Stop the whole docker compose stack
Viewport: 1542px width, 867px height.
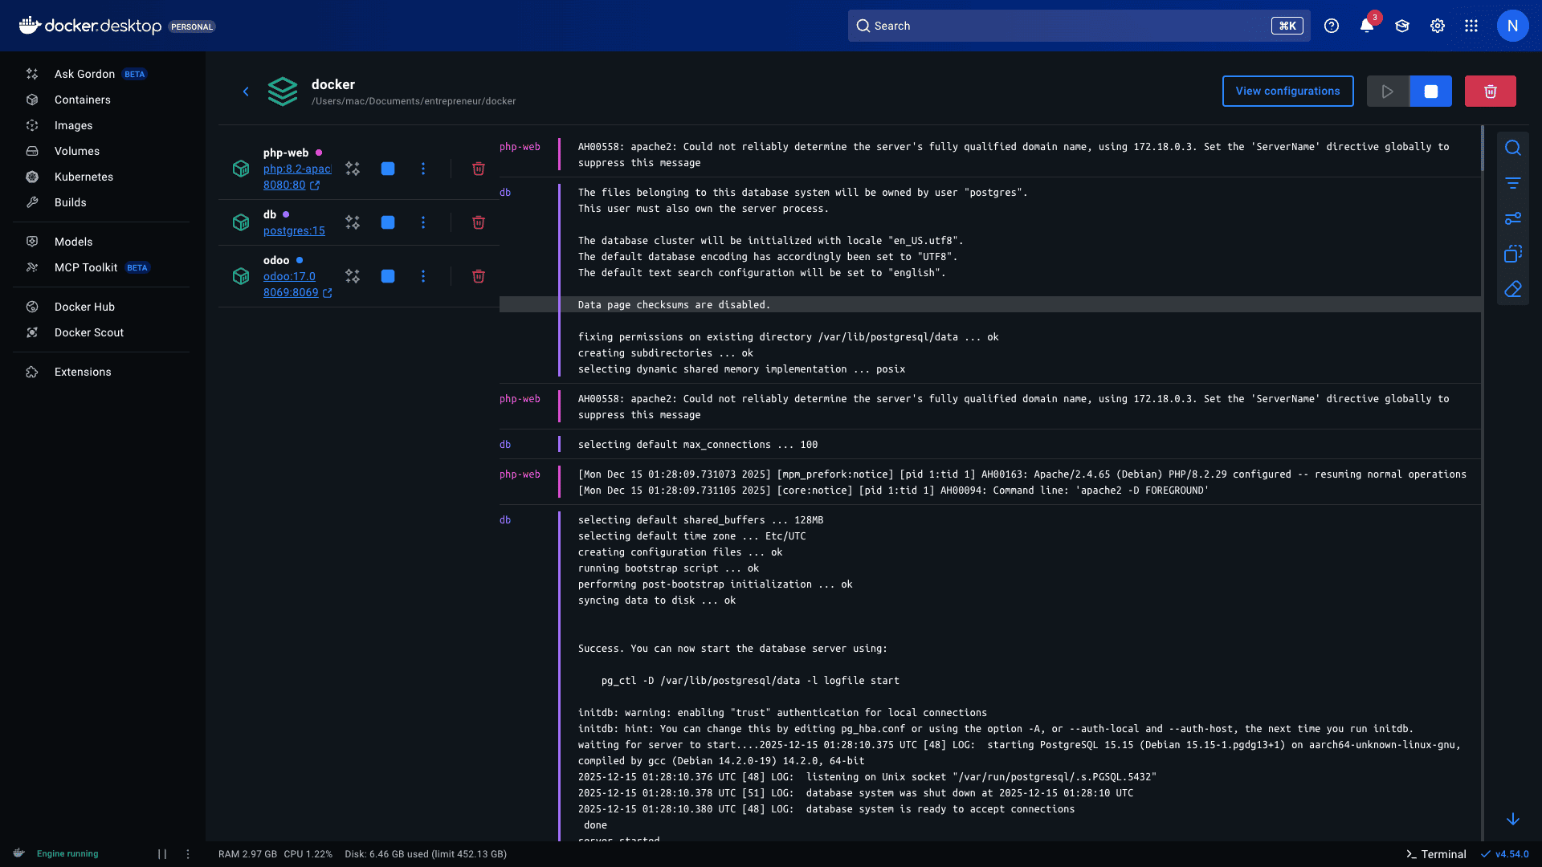coord(1431,92)
